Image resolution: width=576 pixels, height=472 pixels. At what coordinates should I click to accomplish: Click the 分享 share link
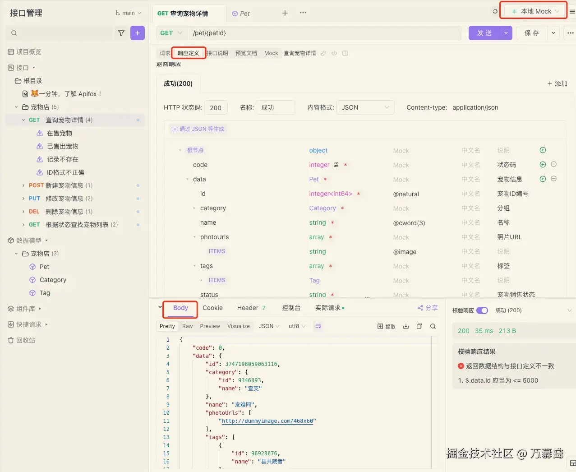[x=428, y=308]
